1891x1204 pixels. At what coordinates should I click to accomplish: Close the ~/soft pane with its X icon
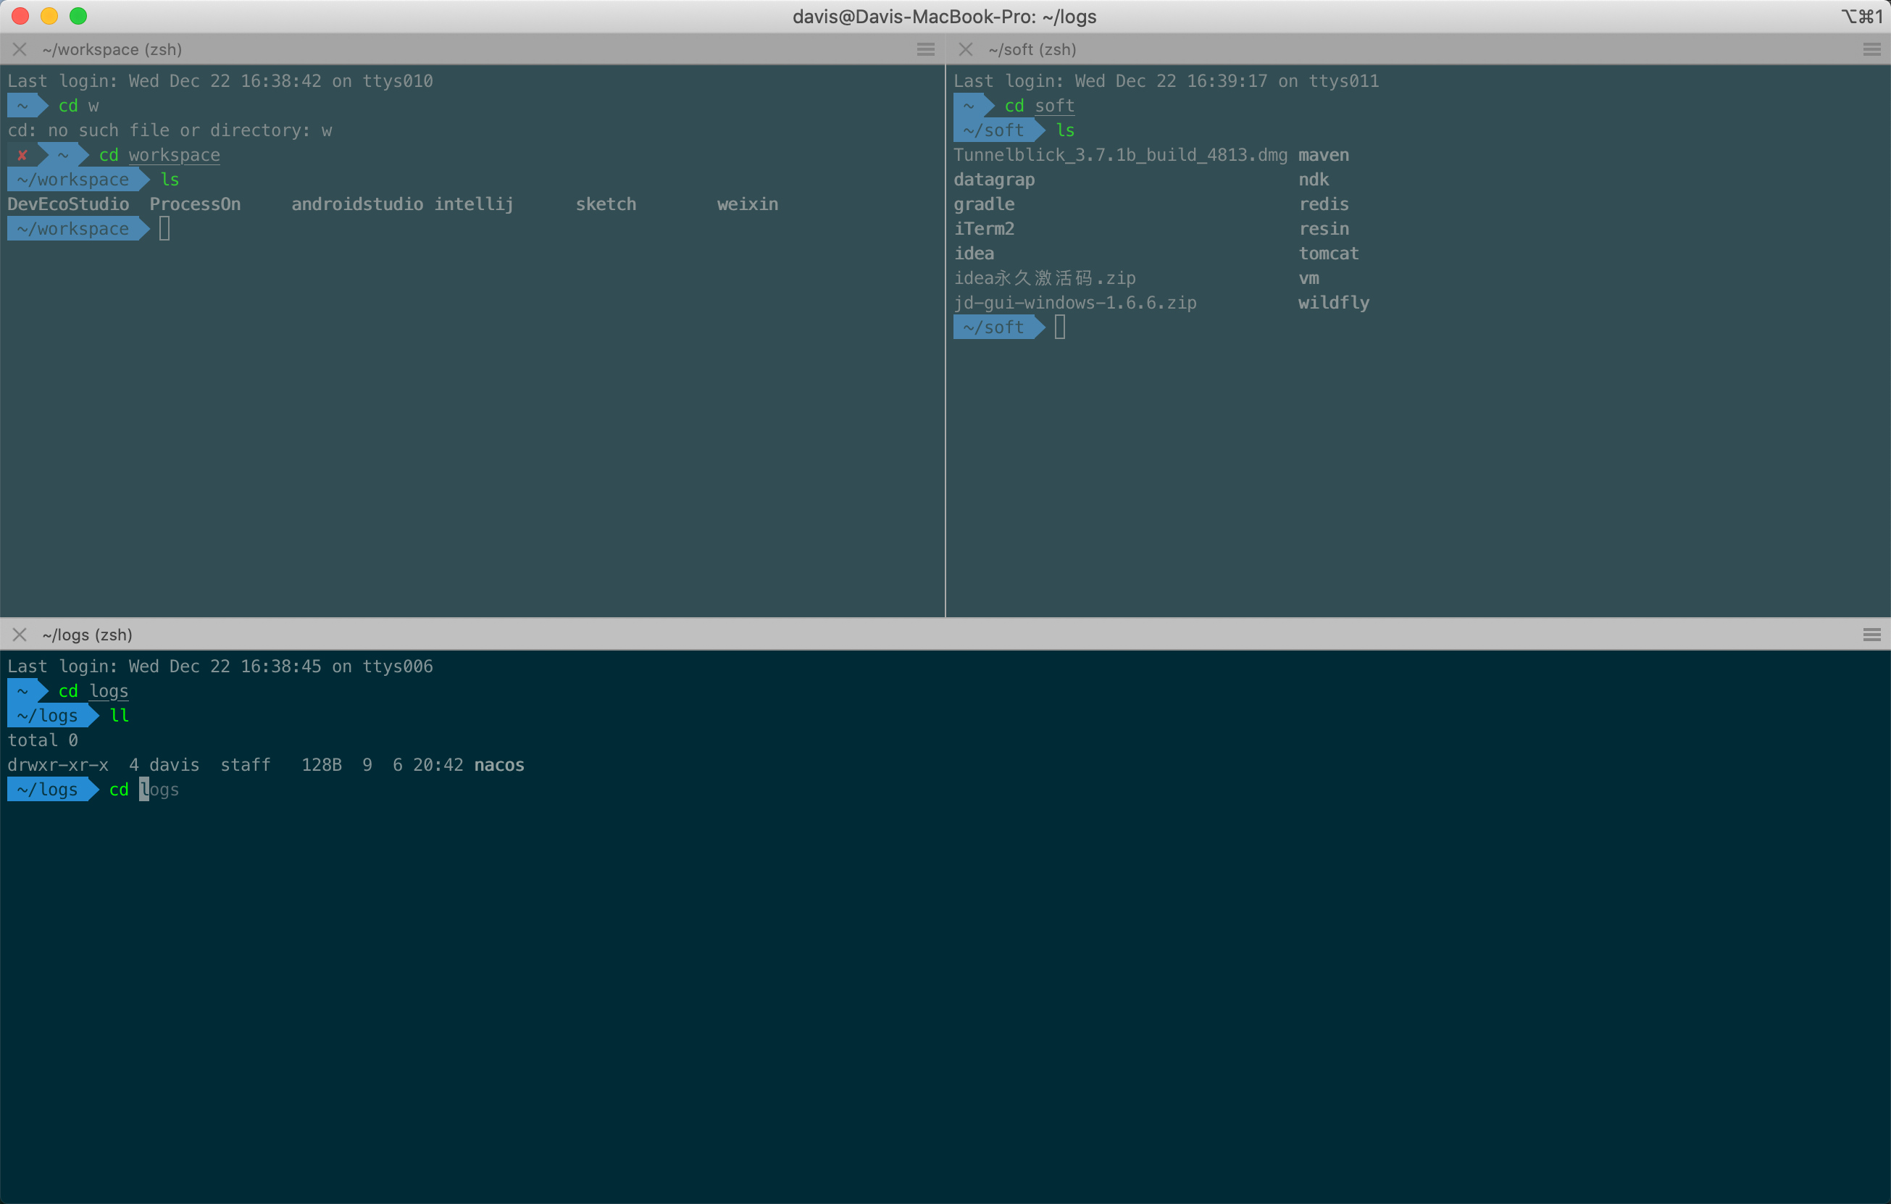coord(966,49)
